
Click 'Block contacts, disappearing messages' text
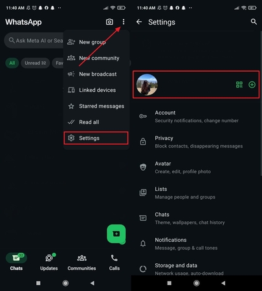click(199, 146)
